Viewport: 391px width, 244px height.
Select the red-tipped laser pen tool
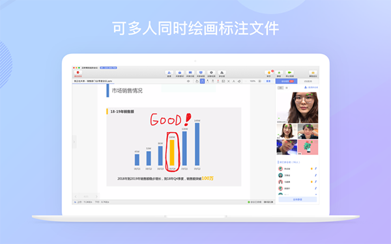point(218,81)
